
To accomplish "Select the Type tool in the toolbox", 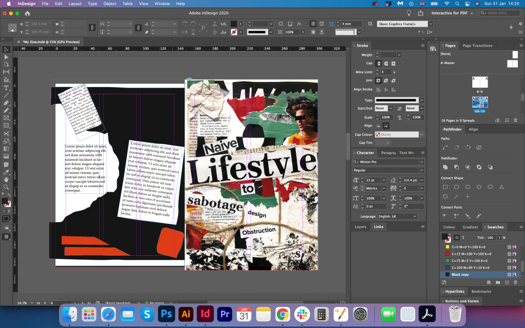I will (7, 88).
